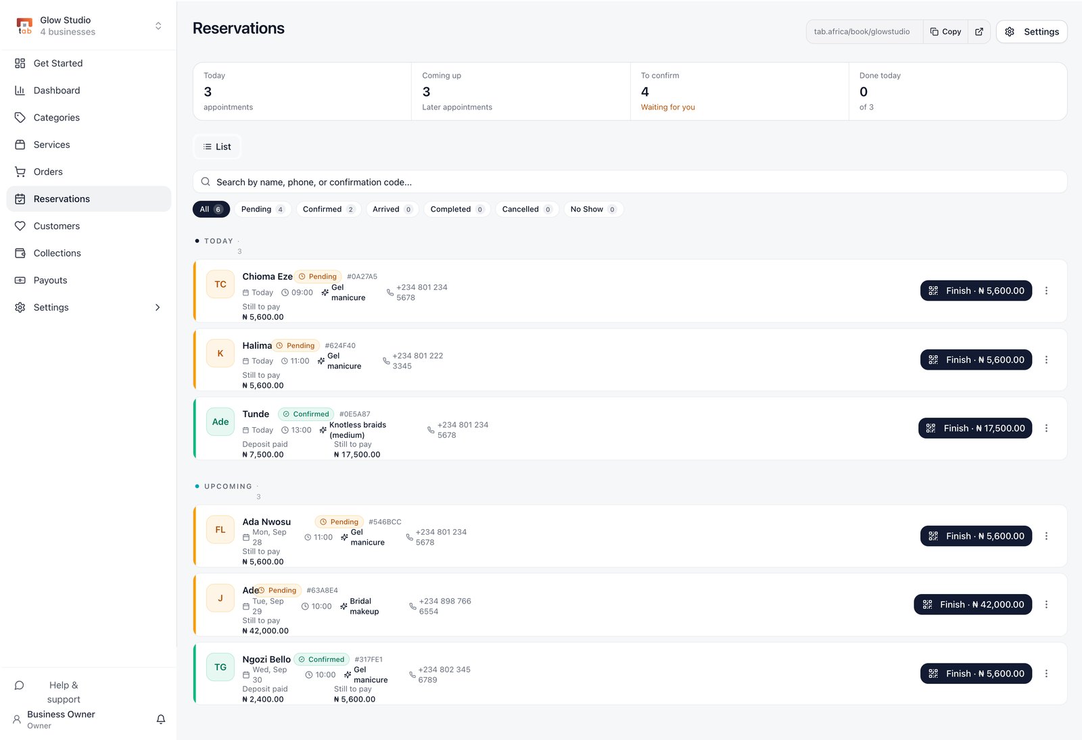Filter by Cancelled reservations
1082x740 pixels.
(x=527, y=209)
